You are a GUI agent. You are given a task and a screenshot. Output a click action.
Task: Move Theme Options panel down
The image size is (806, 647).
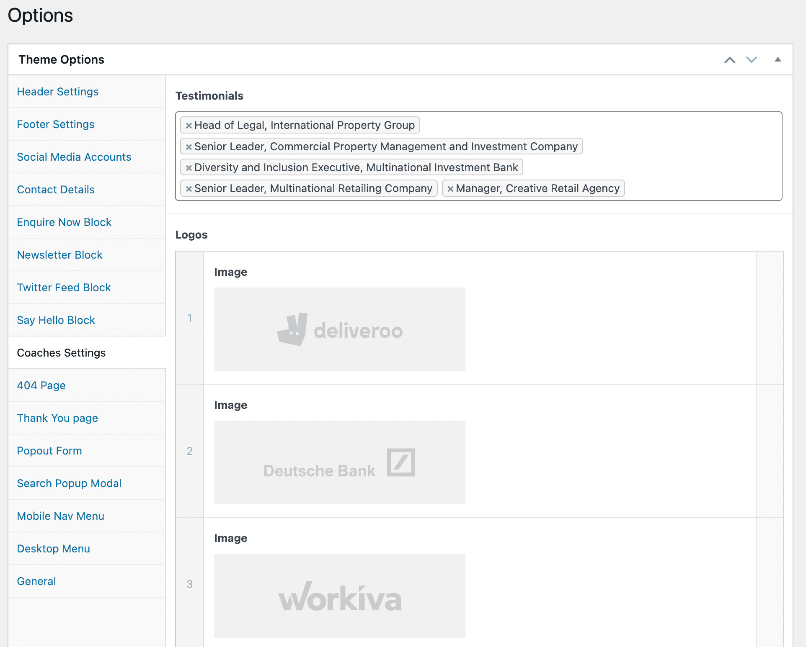point(752,60)
